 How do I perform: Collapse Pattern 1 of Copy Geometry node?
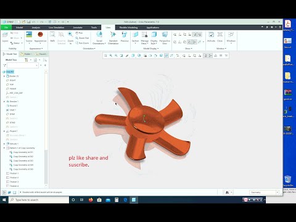4,148
